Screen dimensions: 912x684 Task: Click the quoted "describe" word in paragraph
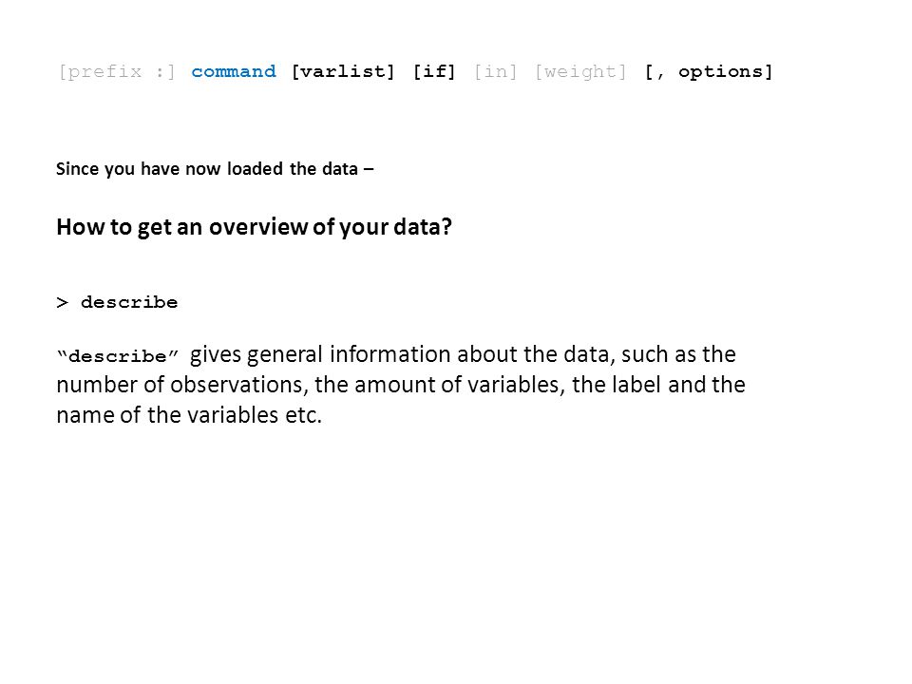point(118,356)
